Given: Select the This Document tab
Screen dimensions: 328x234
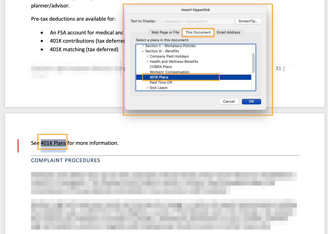Looking at the screenshot, I should coord(198,32).
